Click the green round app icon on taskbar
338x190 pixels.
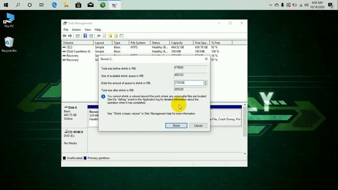(102, 5)
